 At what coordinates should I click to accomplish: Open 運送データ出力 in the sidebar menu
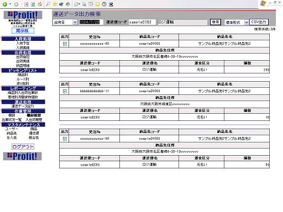(x=23, y=106)
